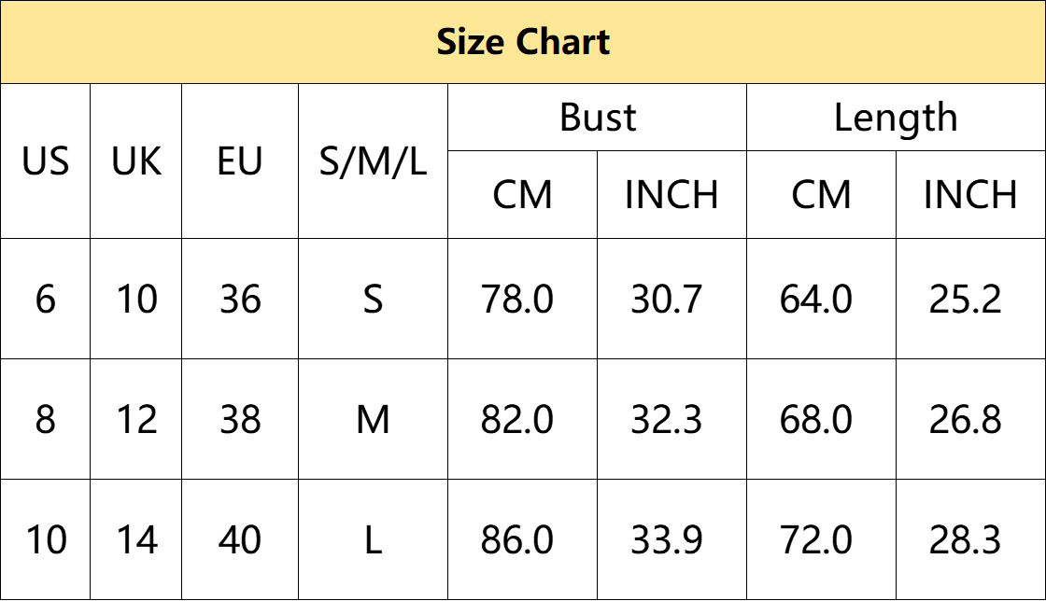This screenshot has height=601, width=1046.
Task: Click the size L cell
Action: click(373, 539)
